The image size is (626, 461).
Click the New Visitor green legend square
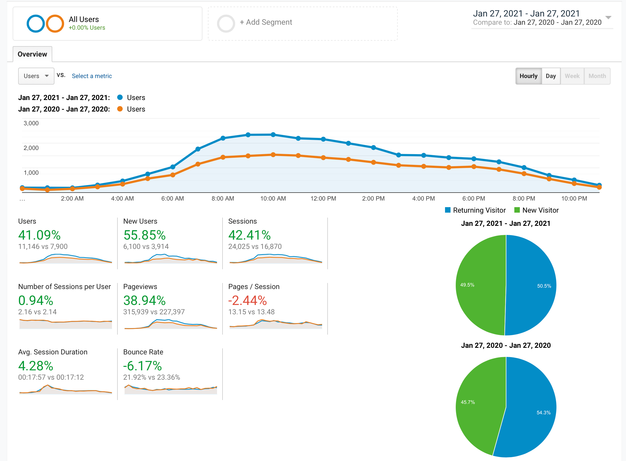click(x=517, y=210)
